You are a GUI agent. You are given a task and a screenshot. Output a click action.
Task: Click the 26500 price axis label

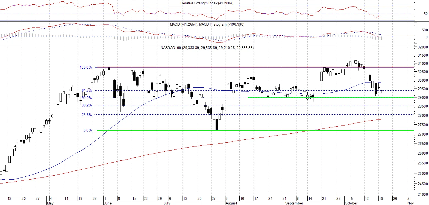coord(423,144)
